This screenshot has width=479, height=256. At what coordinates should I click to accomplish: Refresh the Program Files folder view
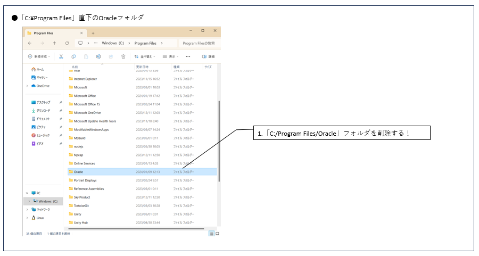coord(67,44)
